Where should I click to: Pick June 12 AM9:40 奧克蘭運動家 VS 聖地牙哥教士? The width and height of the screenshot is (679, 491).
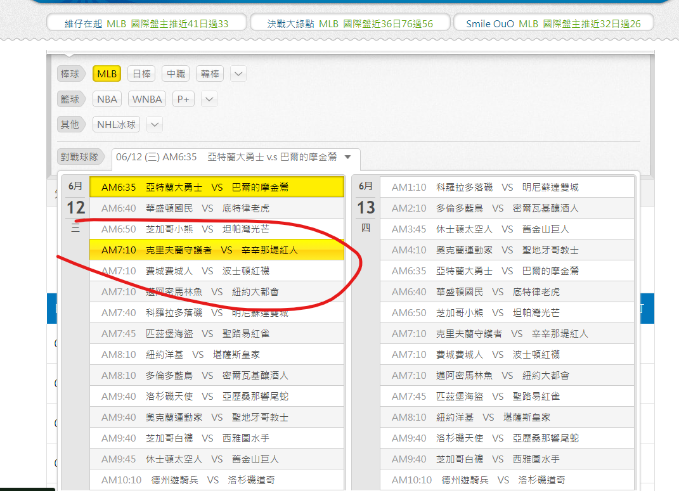217,418
